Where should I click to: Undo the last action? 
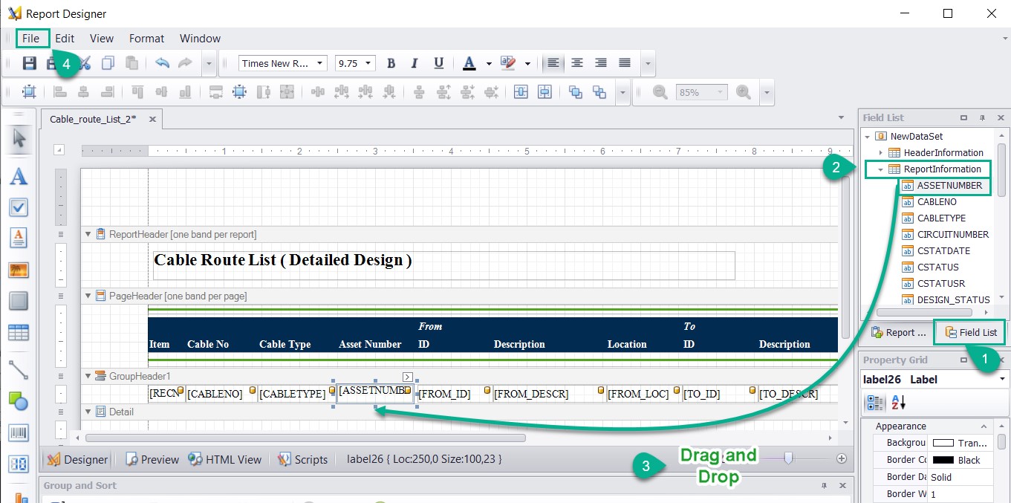tap(162, 63)
